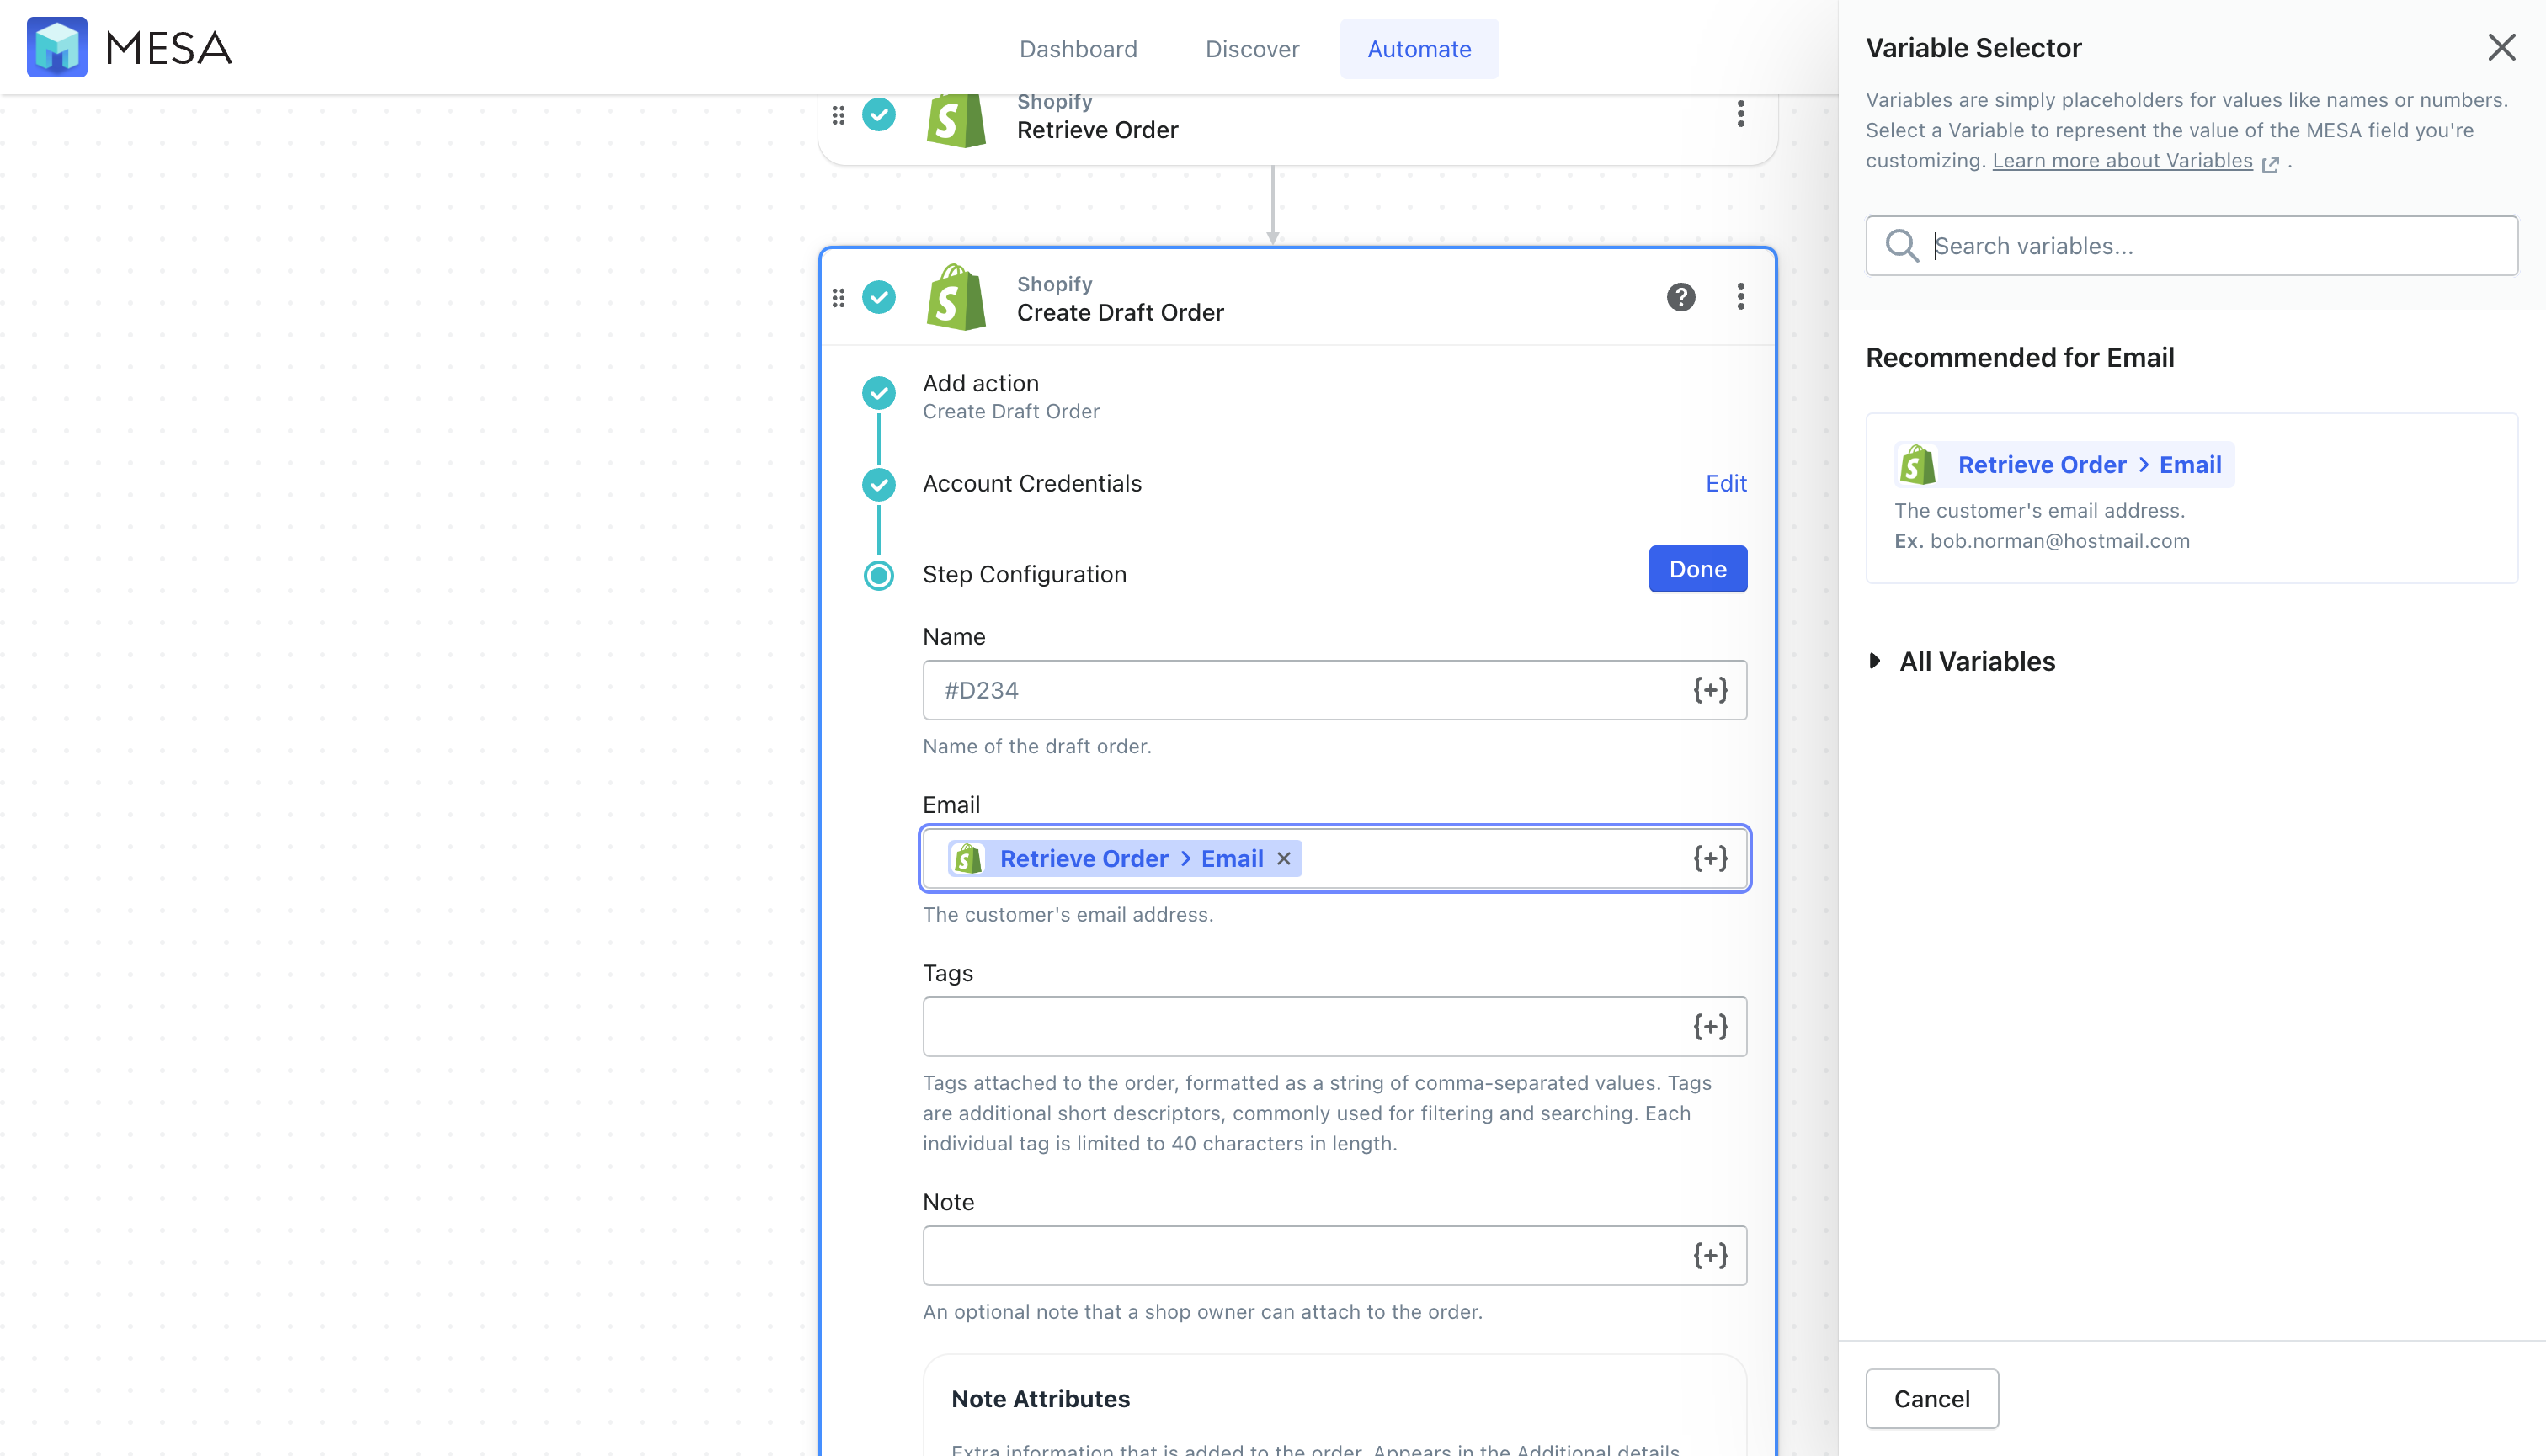This screenshot has height=1456, width=2546.
Task: Open variable picker for the Email field
Action: pos(1710,859)
